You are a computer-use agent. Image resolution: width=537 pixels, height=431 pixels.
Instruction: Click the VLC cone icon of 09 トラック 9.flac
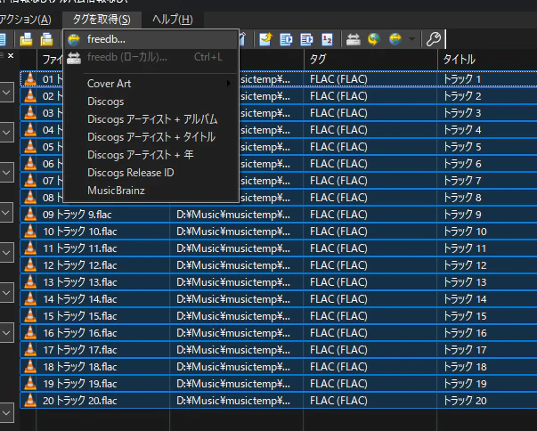click(x=30, y=215)
